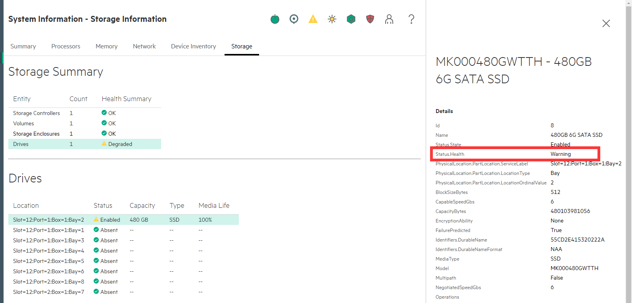Click the OK check icon for Storage Controllers
632x303 pixels.
pyautogui.click(x=104, y=113)
